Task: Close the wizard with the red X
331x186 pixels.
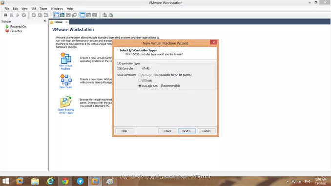Action: (214, 42)
